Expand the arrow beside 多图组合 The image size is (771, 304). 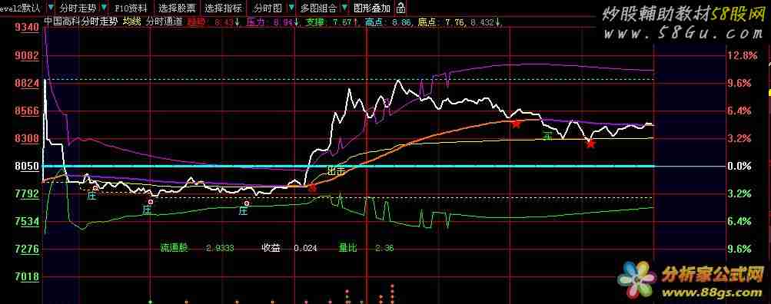[x=344, y=8]
